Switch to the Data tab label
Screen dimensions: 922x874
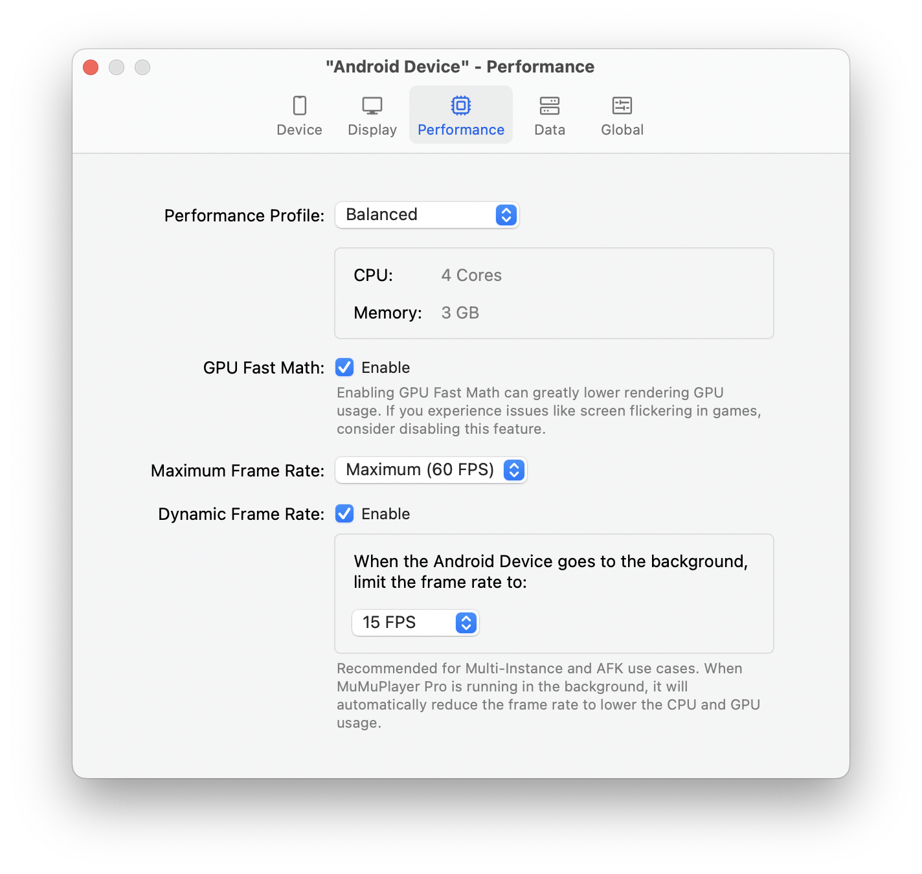549,130
